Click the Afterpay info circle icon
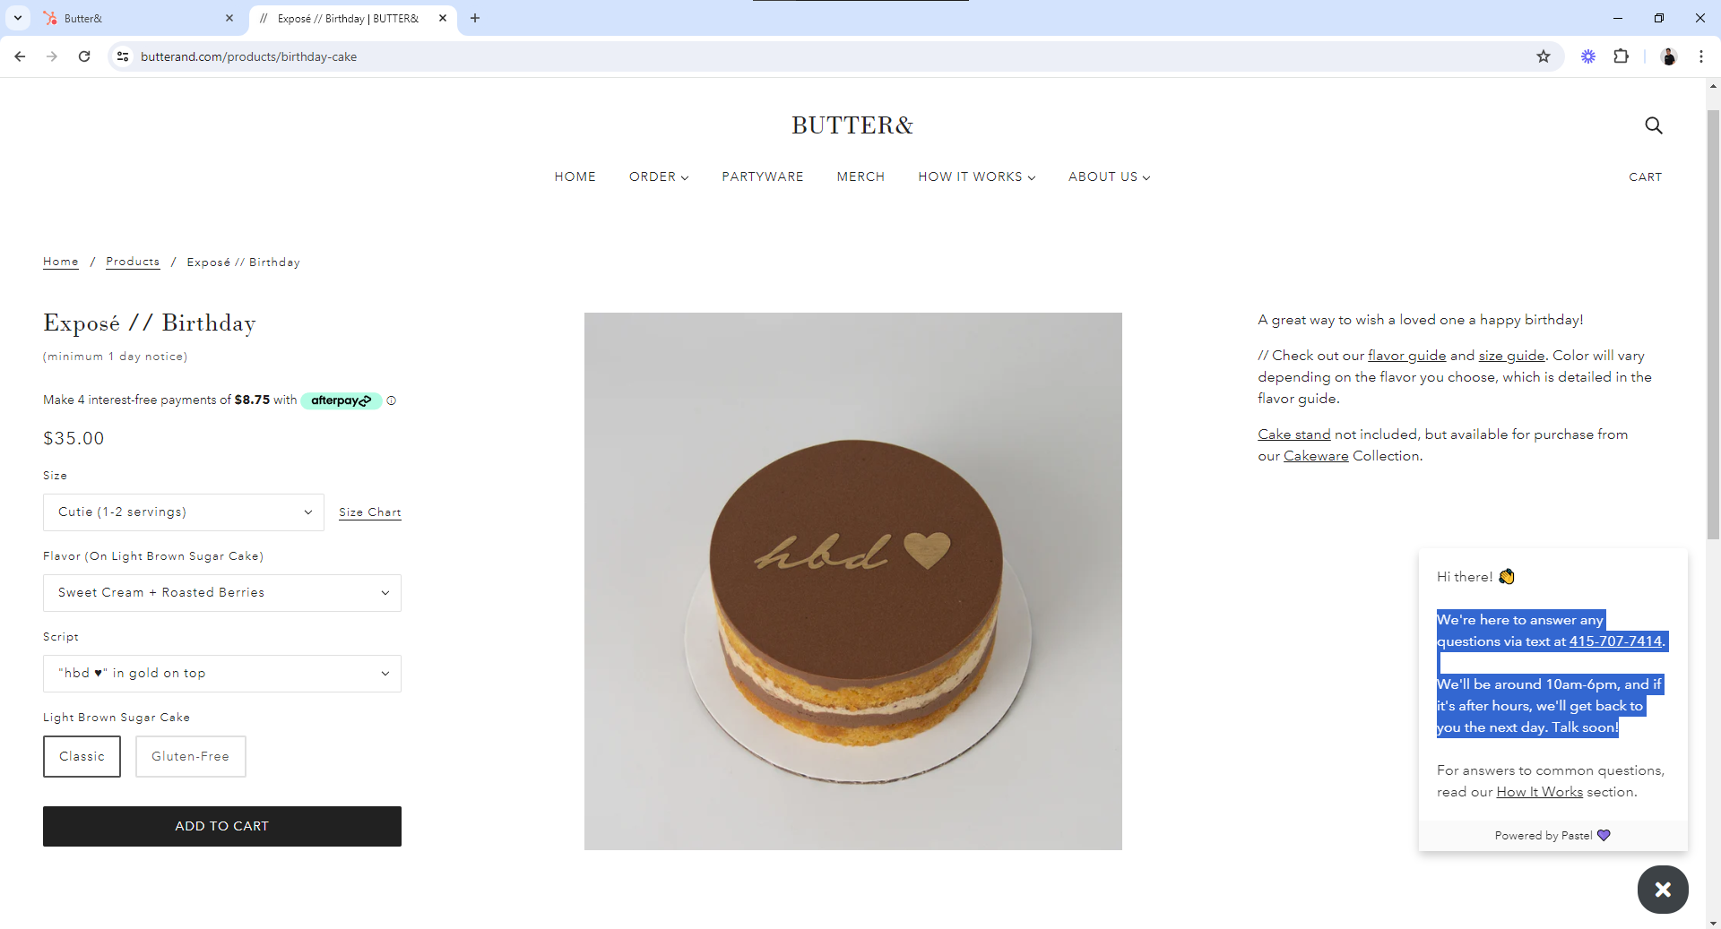The height and width of the screenshot is (929, 1721). [x=392, y=400]
